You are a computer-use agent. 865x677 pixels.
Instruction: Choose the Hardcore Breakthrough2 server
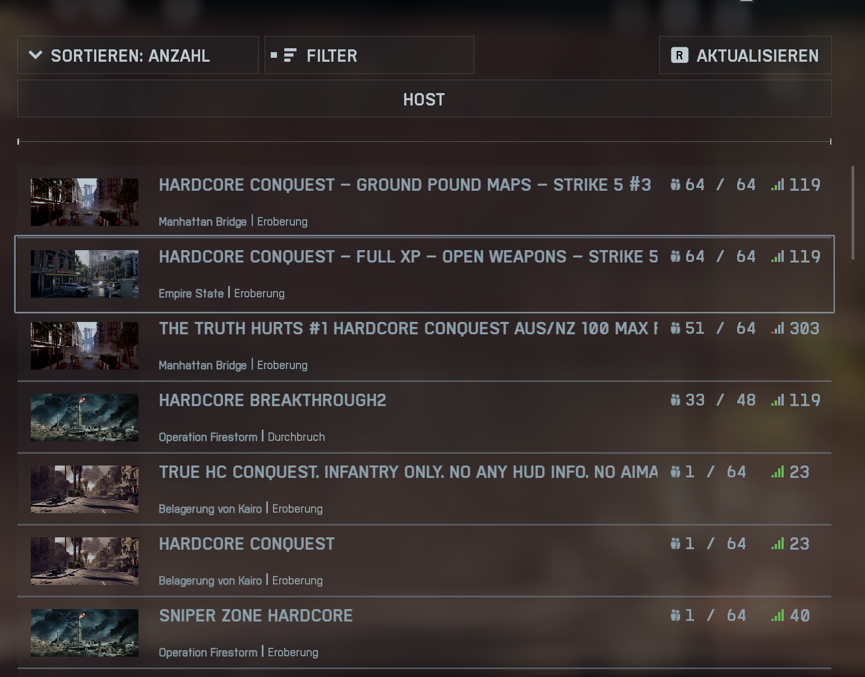424,417
